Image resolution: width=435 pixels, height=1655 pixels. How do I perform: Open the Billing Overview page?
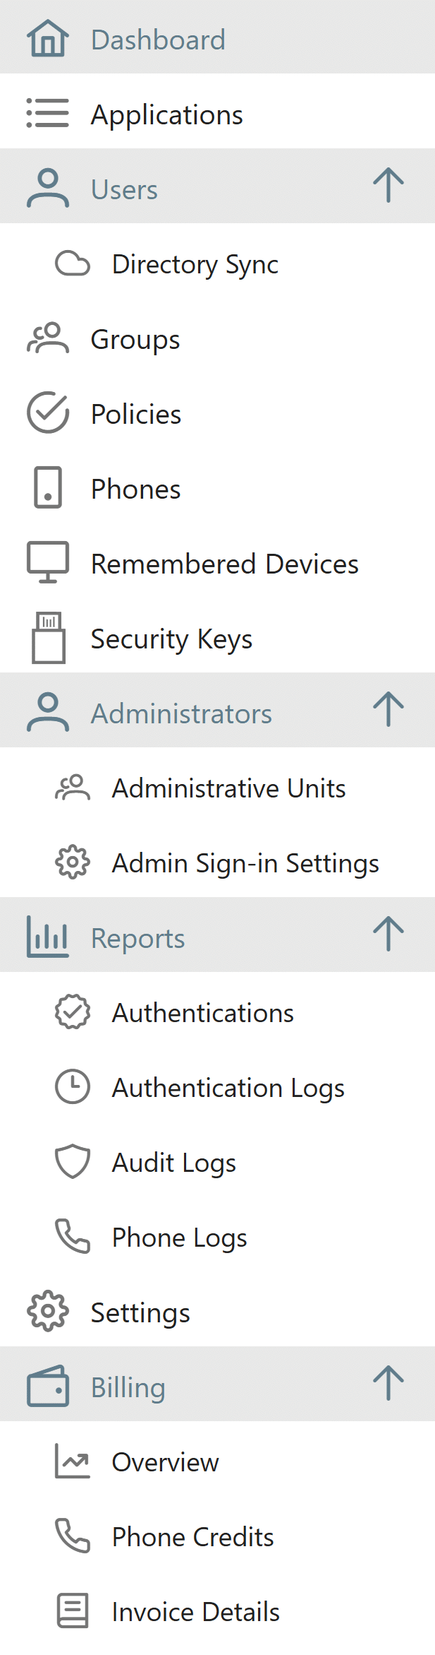tap(165, 1462)
